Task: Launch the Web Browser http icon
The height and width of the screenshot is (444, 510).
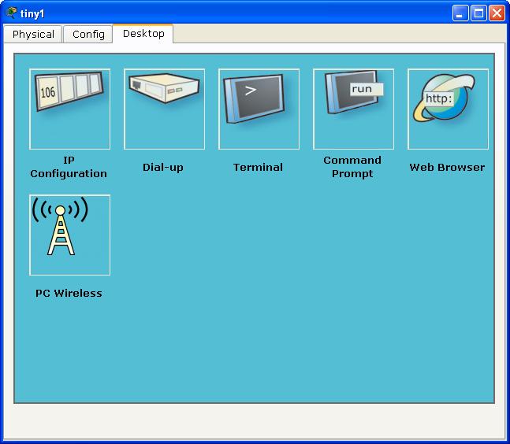Action: (448, 109)
